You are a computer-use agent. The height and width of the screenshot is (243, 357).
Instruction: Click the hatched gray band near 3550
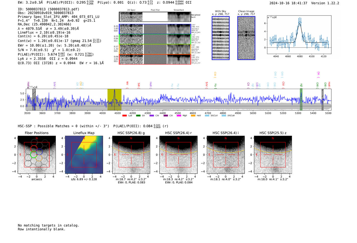34,99
